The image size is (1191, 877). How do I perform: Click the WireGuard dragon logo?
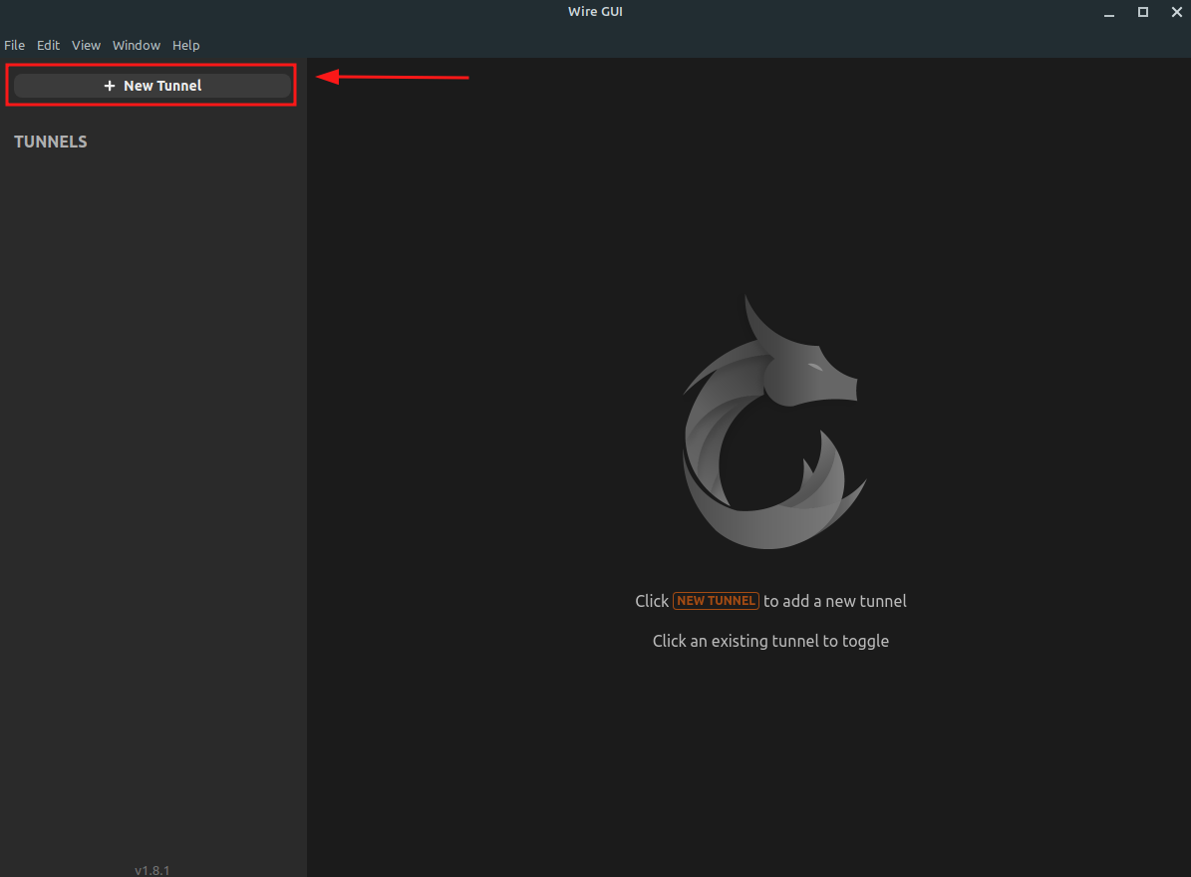(x=773, y=422)
